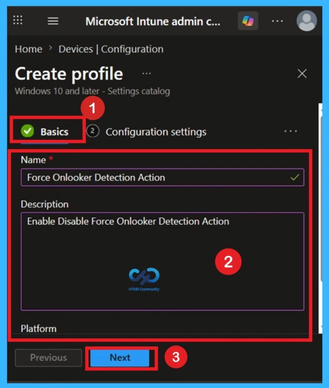329x388 pixels.
Task: Open more options beside Create profile
Action: pos(147,73)
